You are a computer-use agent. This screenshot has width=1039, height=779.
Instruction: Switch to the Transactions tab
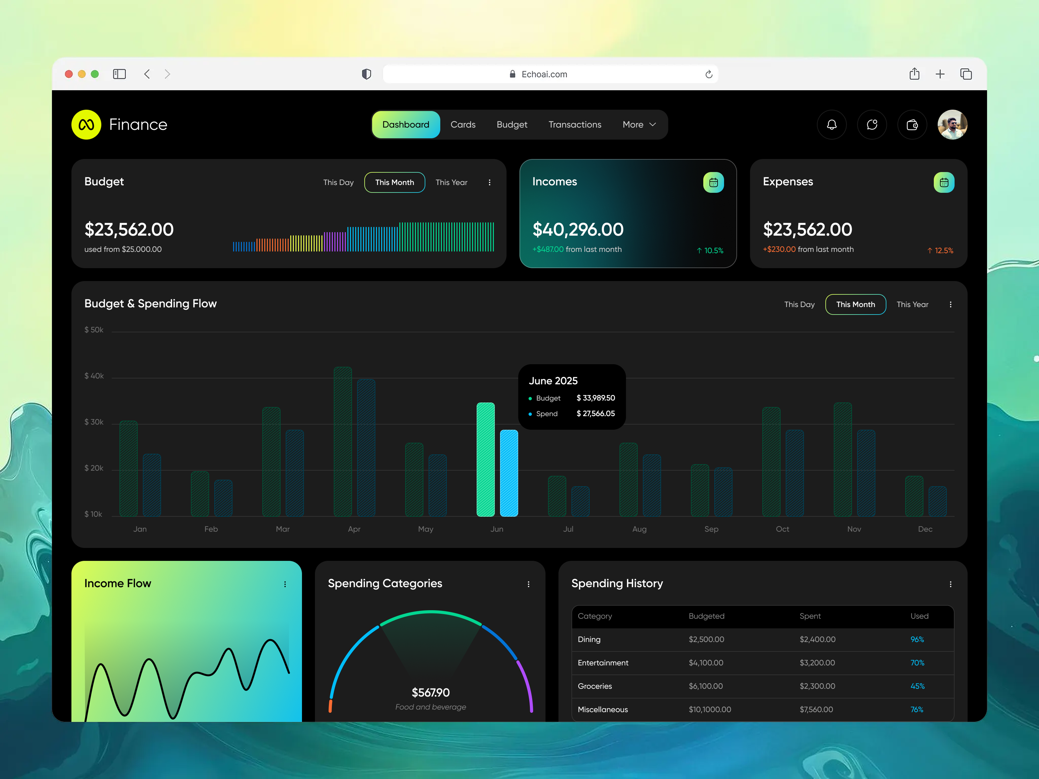[575, 124]
